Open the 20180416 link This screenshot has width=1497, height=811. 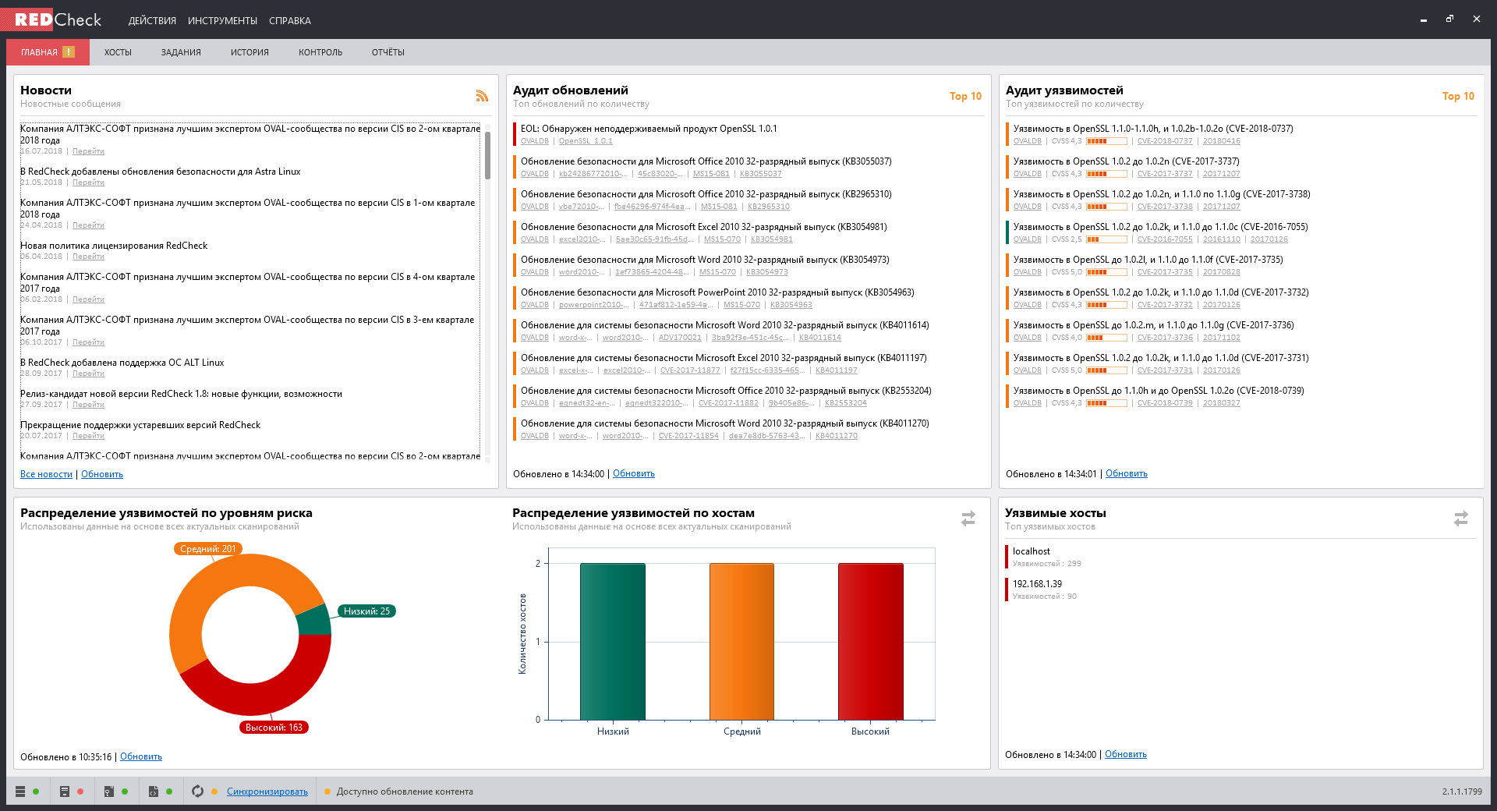pyautogui.click(x=1221, y=141)
